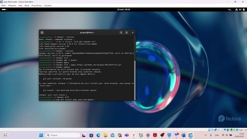247x139 pixels.
Task: Open the Устройства menu
Action: pyautogui.click(x=36, y=5)
